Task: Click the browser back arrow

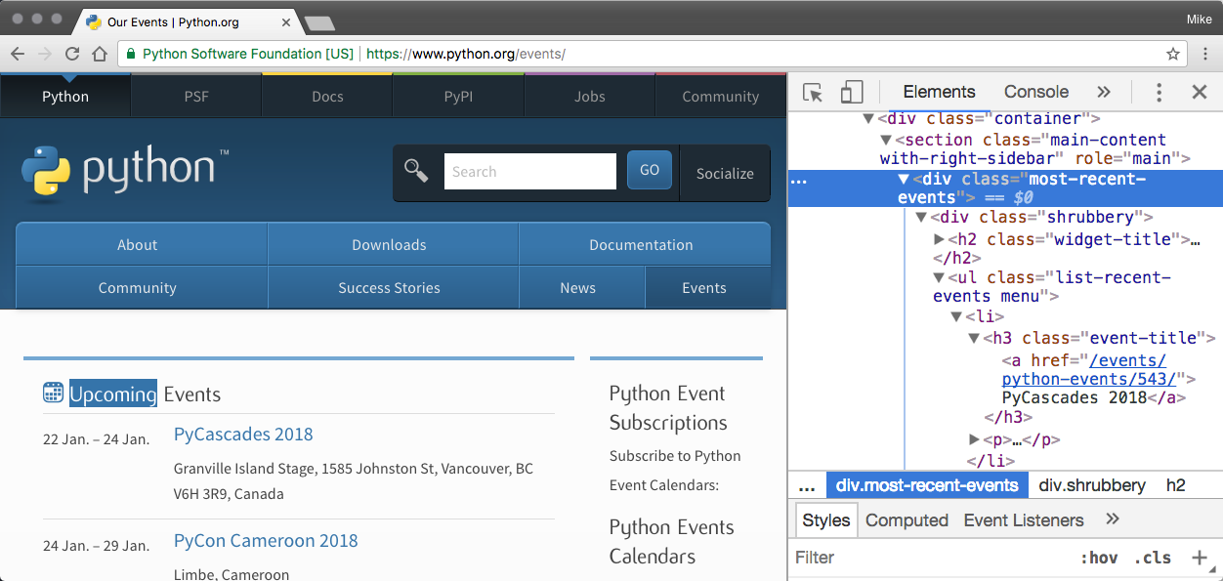Action: point(18,55)
